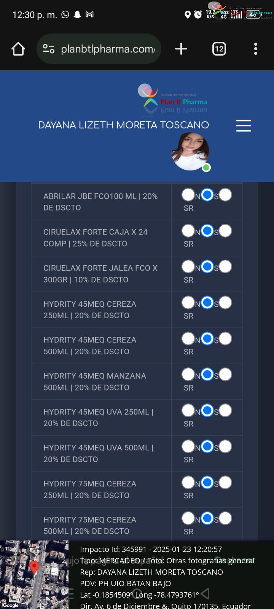Select N for CIRUELAX FORTE CAJA X 24 COMP
The width and height of the screenshot is (274, 609).
(x=188, y=231)
